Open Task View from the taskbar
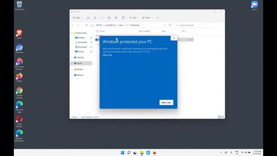Viewport: 277px width, 156px height. point(135,153)
